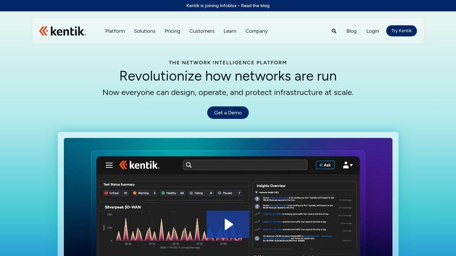
Task: Open the Solutions menu
Action: [x=145, y=31]
